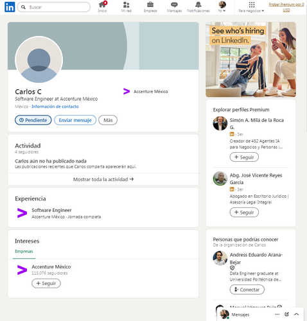Click Accenture México name in Intereses
307x321 pixels.
tap(51, 267)
